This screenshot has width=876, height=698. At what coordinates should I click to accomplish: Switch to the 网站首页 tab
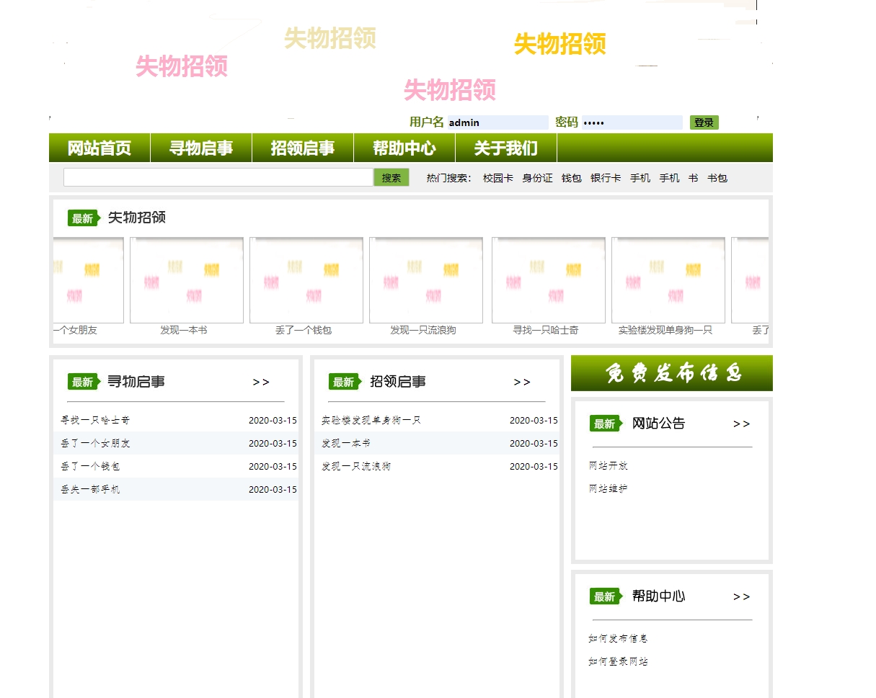(99, 148)
